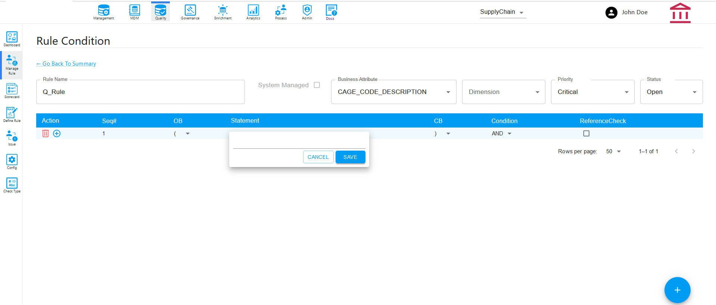Select the Quality module icon
This screenshot has width=716, height=305.
pyautogui.click(x=161, y=12)
